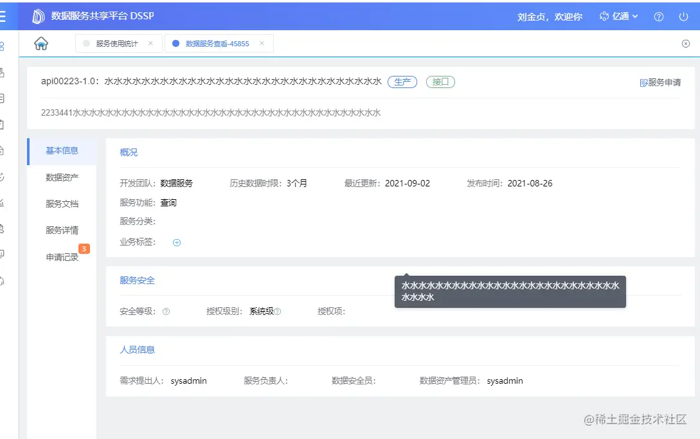Close the 数据服务查看-45855 tab
The image size is (700, 439).
[x=262, y=43]
